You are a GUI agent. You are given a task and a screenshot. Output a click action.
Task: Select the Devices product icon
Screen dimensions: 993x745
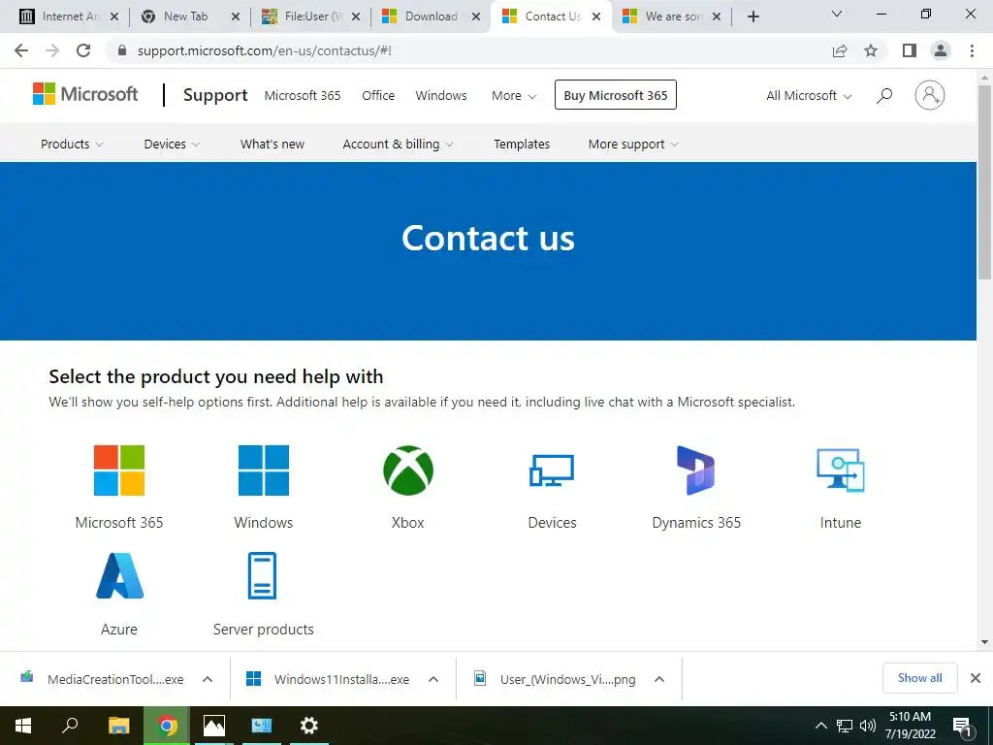pos(552,470)
